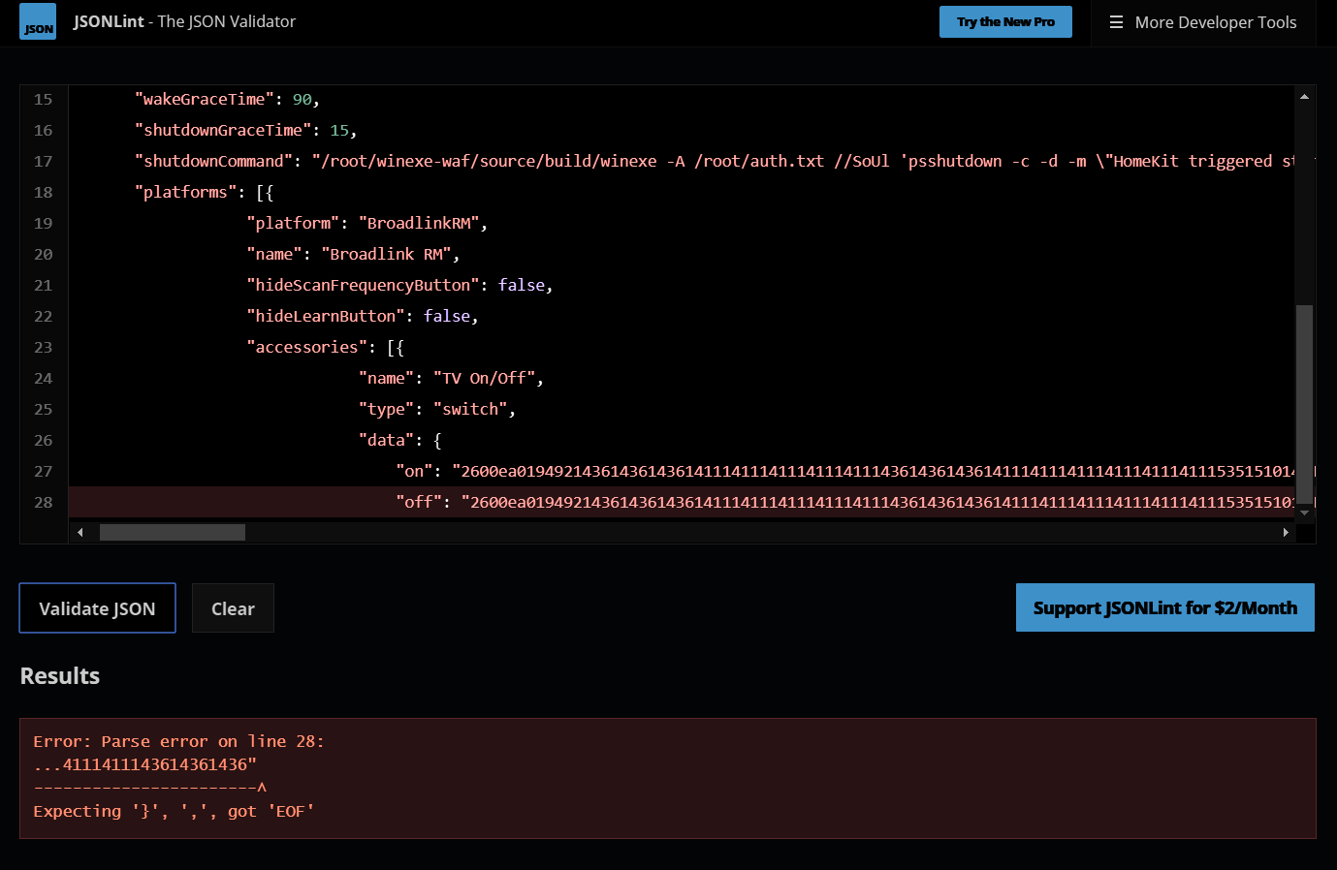Open the JSONLint home title link
The height and width of the screenshot is (870, 1337).
(184, 21)
